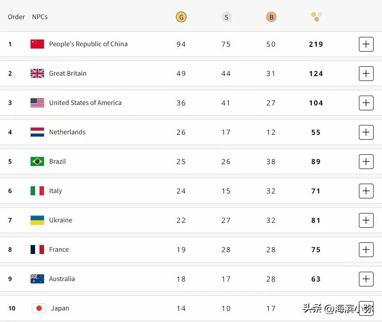Expand Great Britain medal details
This screenshot has width=382, height=322.
[366, 73]
